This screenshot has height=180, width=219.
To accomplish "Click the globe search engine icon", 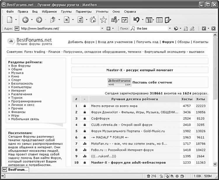I will [x=176, y=29].
